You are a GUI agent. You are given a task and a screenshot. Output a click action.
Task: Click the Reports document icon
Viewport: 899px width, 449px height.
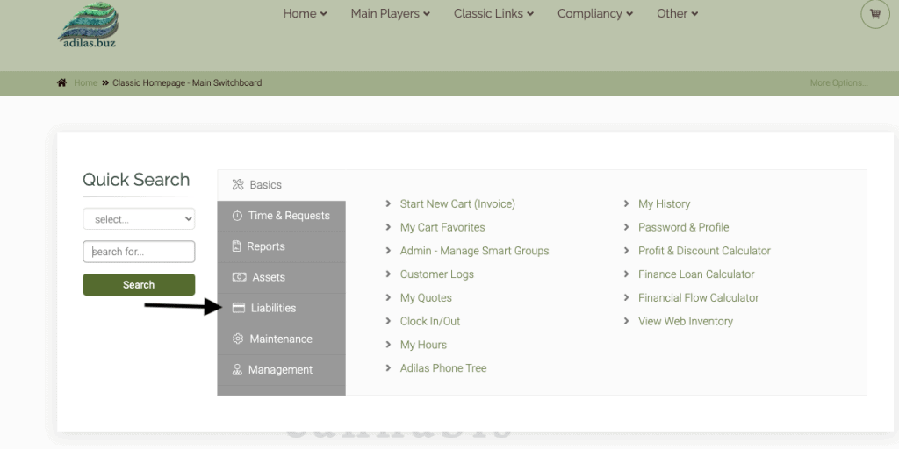[x=236, y=246]
